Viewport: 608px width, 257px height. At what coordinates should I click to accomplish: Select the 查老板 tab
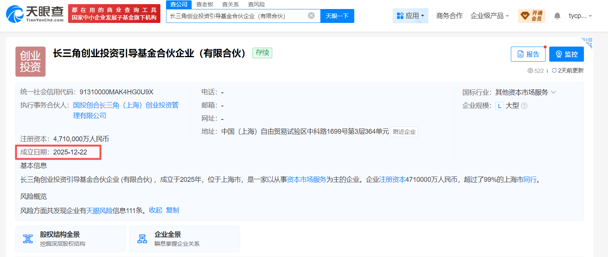(205, 5)
